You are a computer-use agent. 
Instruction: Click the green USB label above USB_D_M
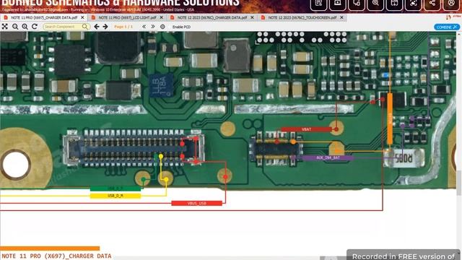115,188
